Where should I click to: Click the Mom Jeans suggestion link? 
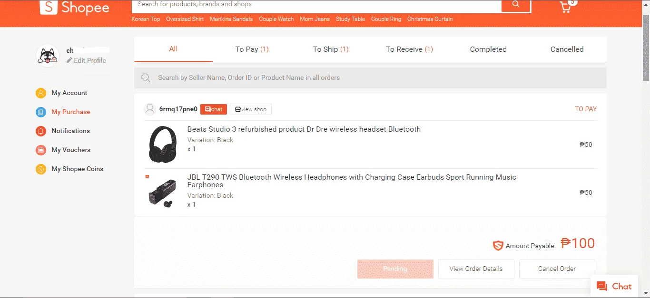(315, 19)
